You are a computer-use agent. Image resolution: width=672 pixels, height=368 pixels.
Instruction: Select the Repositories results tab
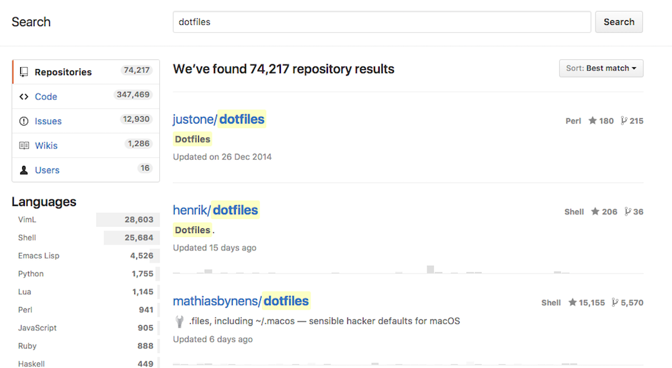pos(86,72)
